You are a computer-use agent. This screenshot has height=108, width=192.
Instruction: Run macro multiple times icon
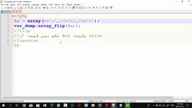click(x=103, y=8)
